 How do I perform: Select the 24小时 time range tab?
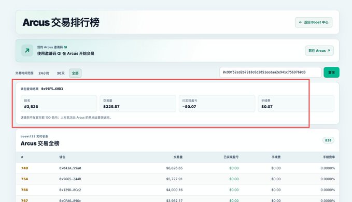[44, 73]
